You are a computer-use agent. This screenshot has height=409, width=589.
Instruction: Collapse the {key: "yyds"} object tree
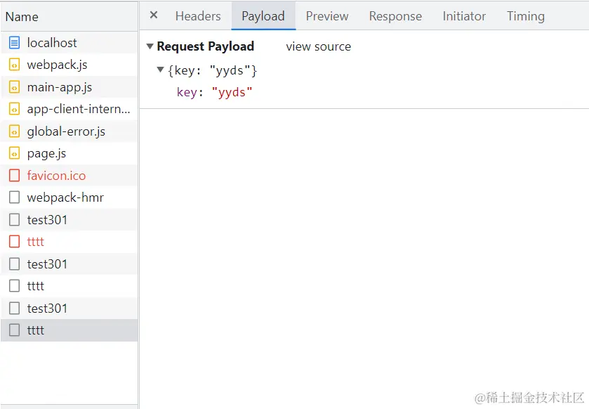[160, 70]
